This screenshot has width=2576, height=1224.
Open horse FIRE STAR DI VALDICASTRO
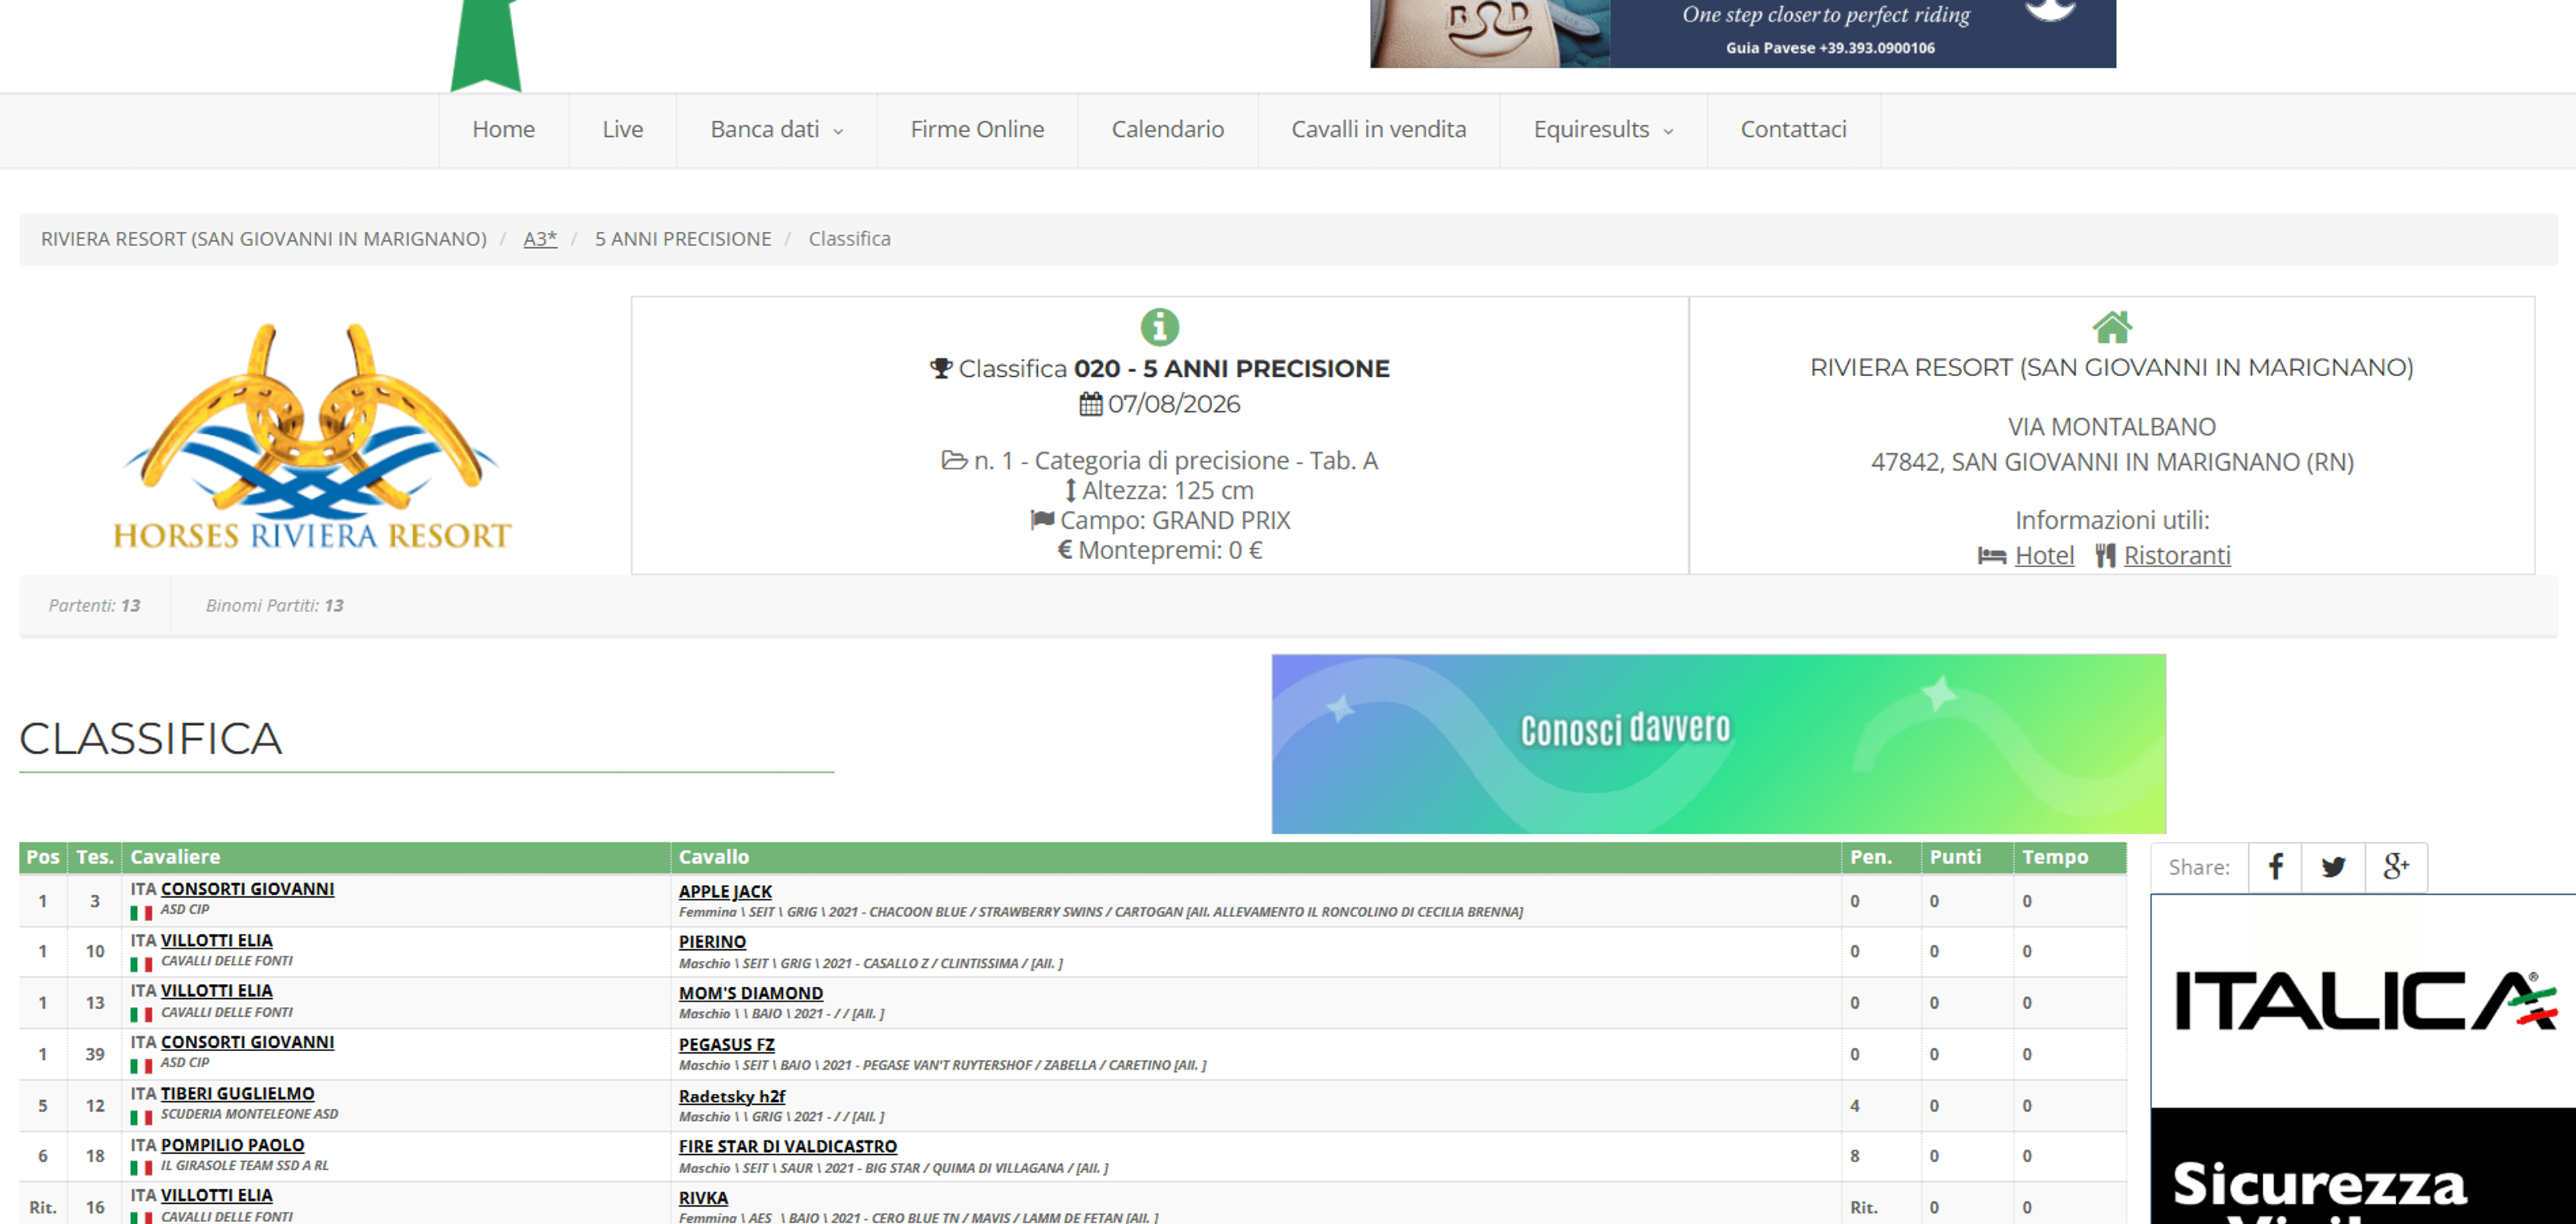coord(788,1147)
